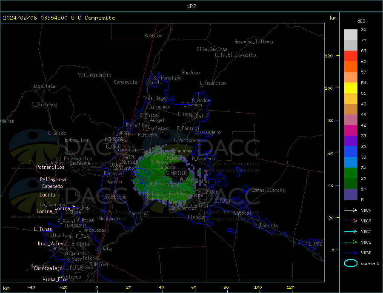The width and height of the screenshot is (383, 293).
Task: Click the 'MENDOZA' city label on map
Action: pyautogui.click(x=114, y=139)
